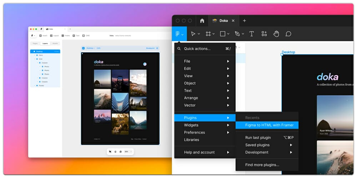Screen dimensions: 357x178
Task: Open a new Figma tab with plus
Action: tap(244, 21)
